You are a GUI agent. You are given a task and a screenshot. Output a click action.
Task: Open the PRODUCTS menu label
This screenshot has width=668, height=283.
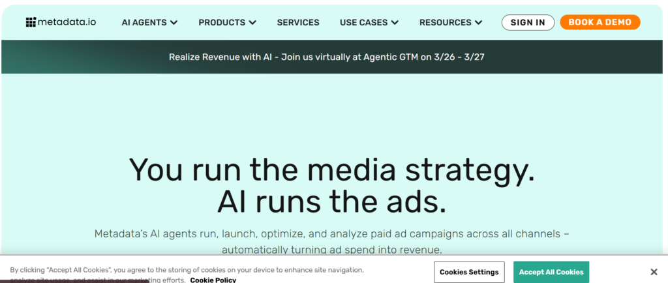[x=222, y=22]
